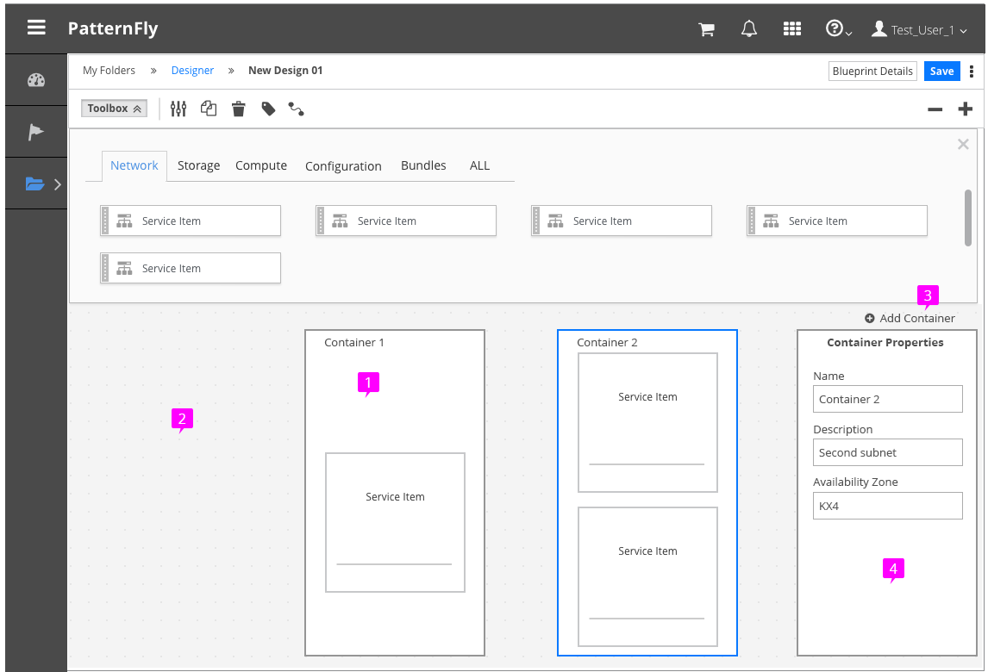
Task: Click the Description input field
Action: pyautogui.click(x=888, y=452)
